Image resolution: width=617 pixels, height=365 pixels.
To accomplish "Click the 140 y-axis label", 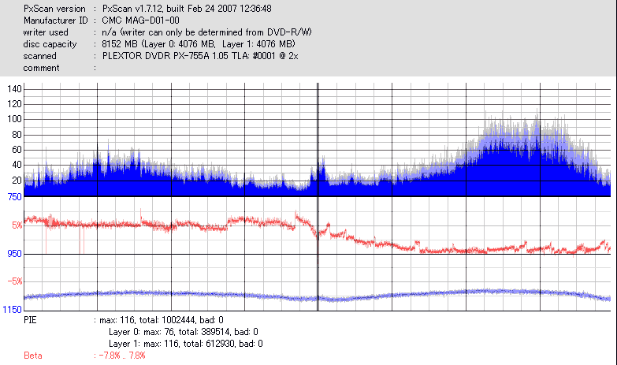I will click(x=14, y=89).
